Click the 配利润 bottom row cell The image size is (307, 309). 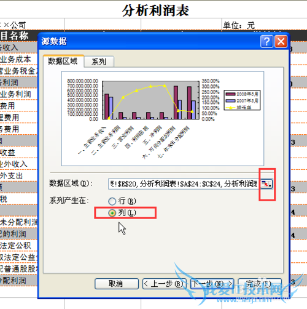[19, 280]
